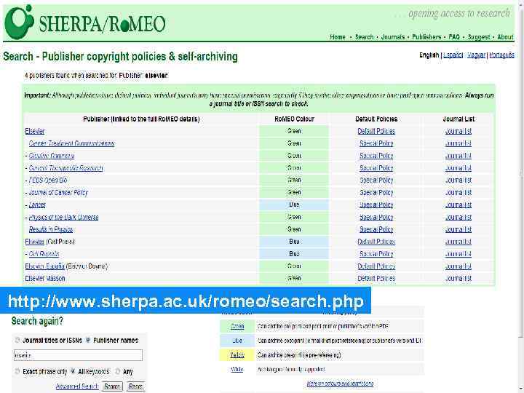
Task: Open Journal List for Lancet row
Action: [458, 205]
